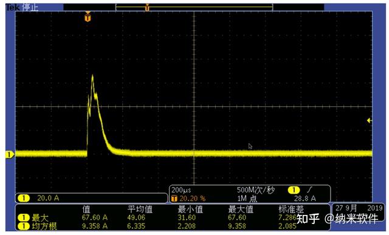Click the 200µs timebase readout
The height and width of the screenshot is (235, 389).
(x=181, y=191)
